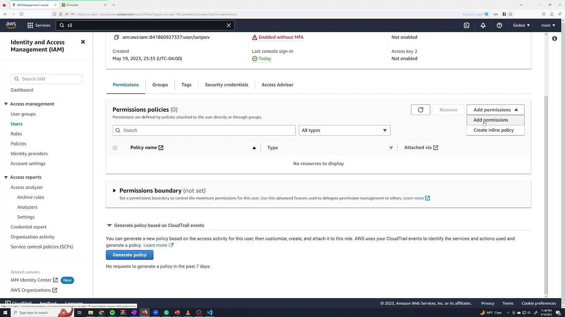Expand the Add permissions dropdown button

[x=495, y=110]
